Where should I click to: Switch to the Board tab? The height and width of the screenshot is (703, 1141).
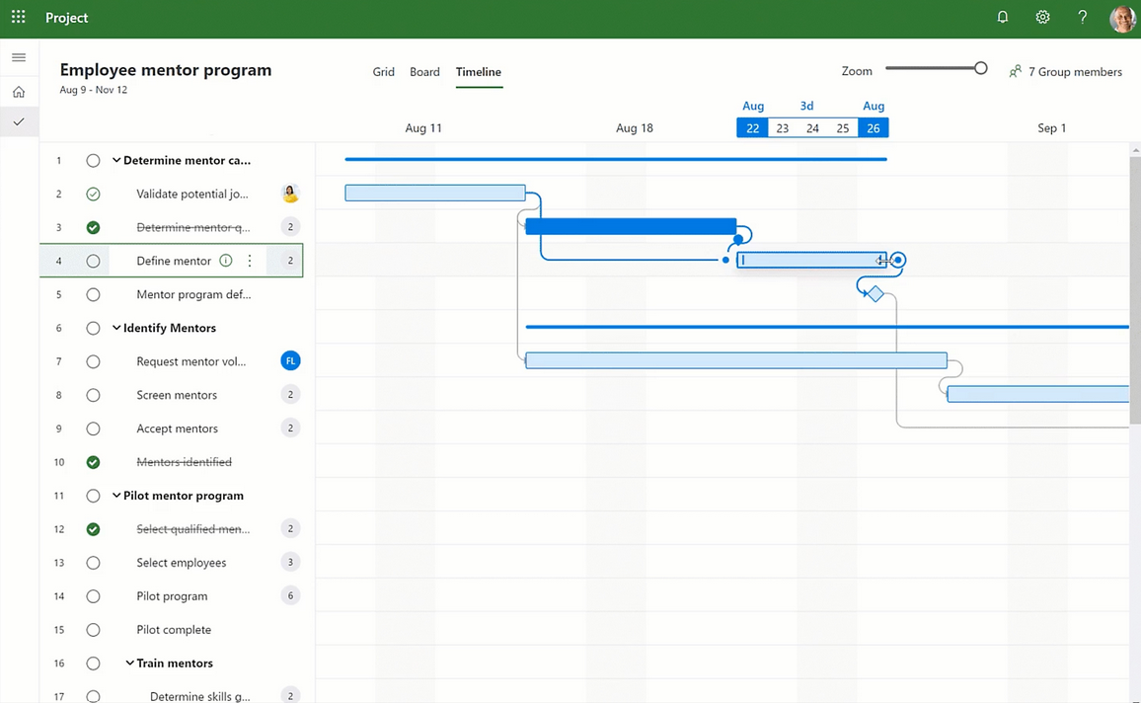pos(424,71)
